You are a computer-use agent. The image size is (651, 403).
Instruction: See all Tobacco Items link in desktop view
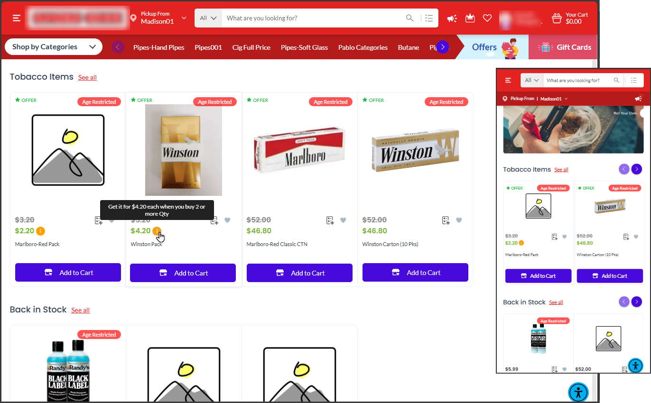pyautogui.click(x=87, y=77)
